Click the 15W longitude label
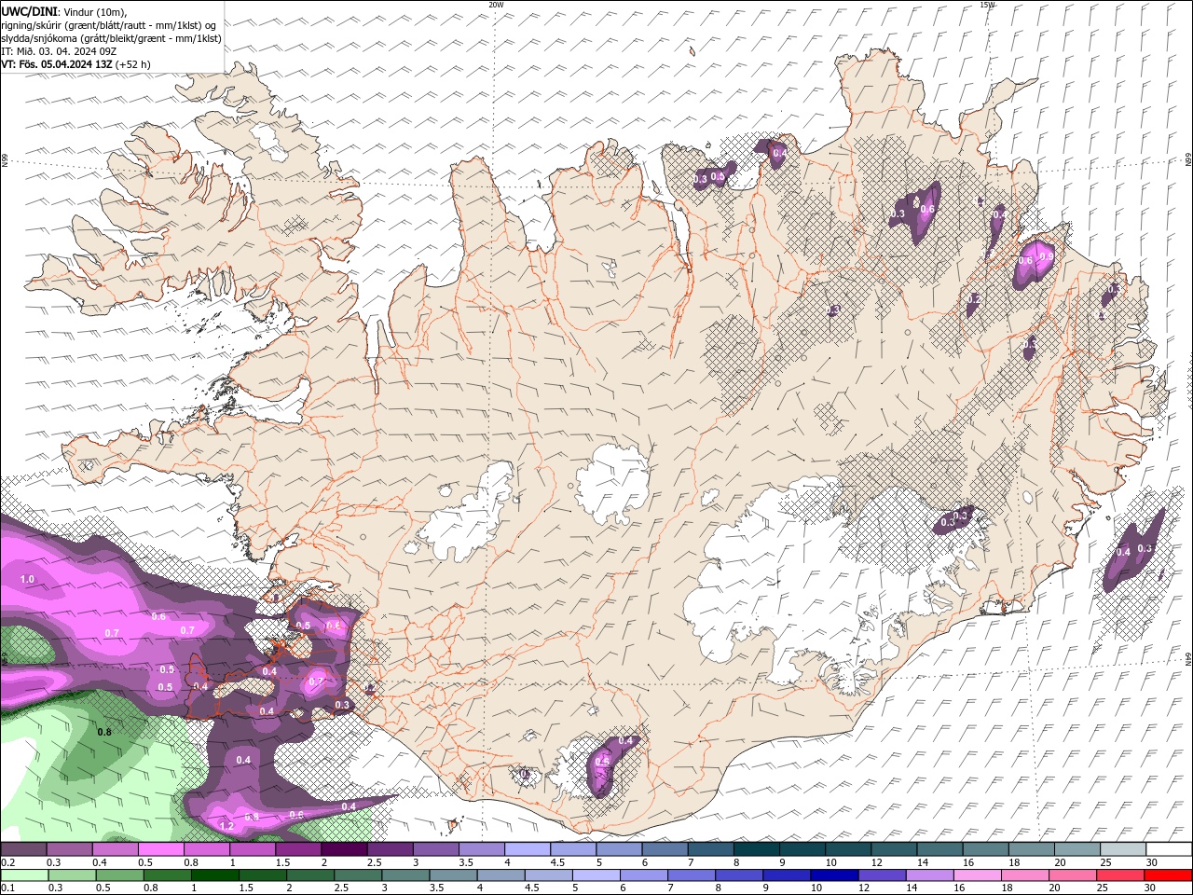Screen dimensions: 1193x895 [987, 5]
